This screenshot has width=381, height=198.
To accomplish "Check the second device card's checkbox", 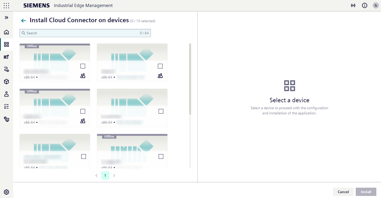I will click(x=160, y=66).
